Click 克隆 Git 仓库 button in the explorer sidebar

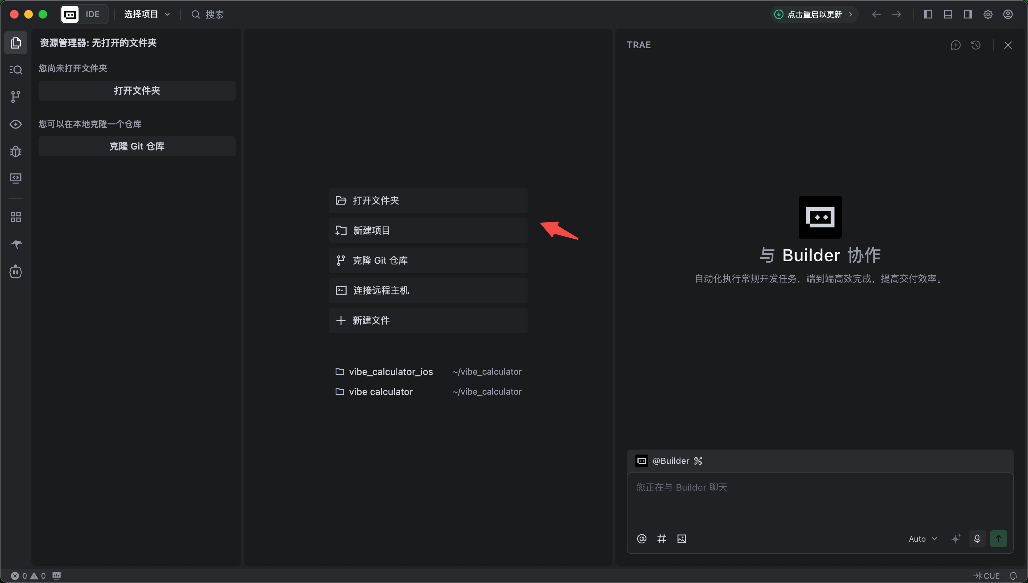pyautogui.click(x=137, y=146)
